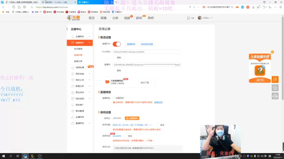The image size is (284, 159).
Task: Go to 首页 in the Douyu navigation
Action: pyautogui.click(x=92, y=18)
